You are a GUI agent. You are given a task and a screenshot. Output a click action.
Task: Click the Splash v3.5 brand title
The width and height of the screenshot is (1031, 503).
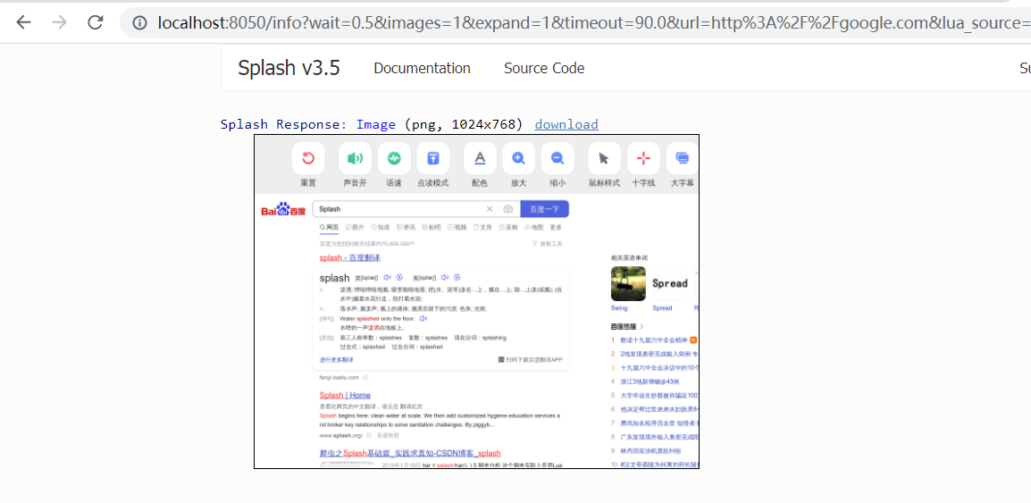(289, 68)
